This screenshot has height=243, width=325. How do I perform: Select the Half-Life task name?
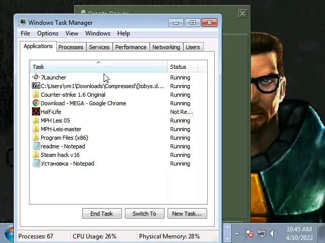(51, 112)
